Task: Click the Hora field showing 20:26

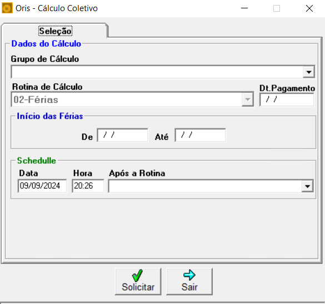Action: coord(88,186)
